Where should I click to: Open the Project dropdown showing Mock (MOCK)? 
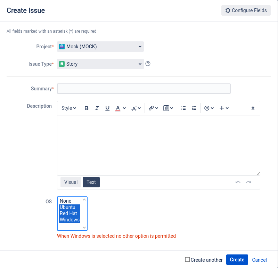(100, 47)
